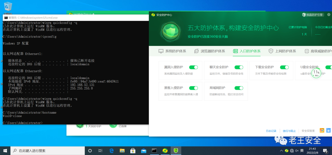Switch to 浏览器防护体系 tab
This screenshot has height=155, width=332.
click(x=209, y=51)
